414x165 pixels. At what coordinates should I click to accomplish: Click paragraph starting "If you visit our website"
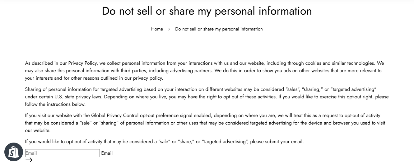207,123
